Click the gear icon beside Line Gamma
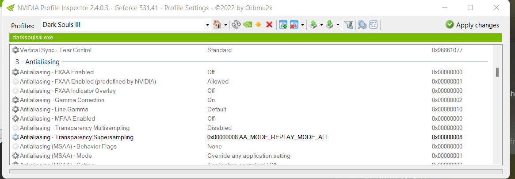Screen dimensions: 515x179 15,109
